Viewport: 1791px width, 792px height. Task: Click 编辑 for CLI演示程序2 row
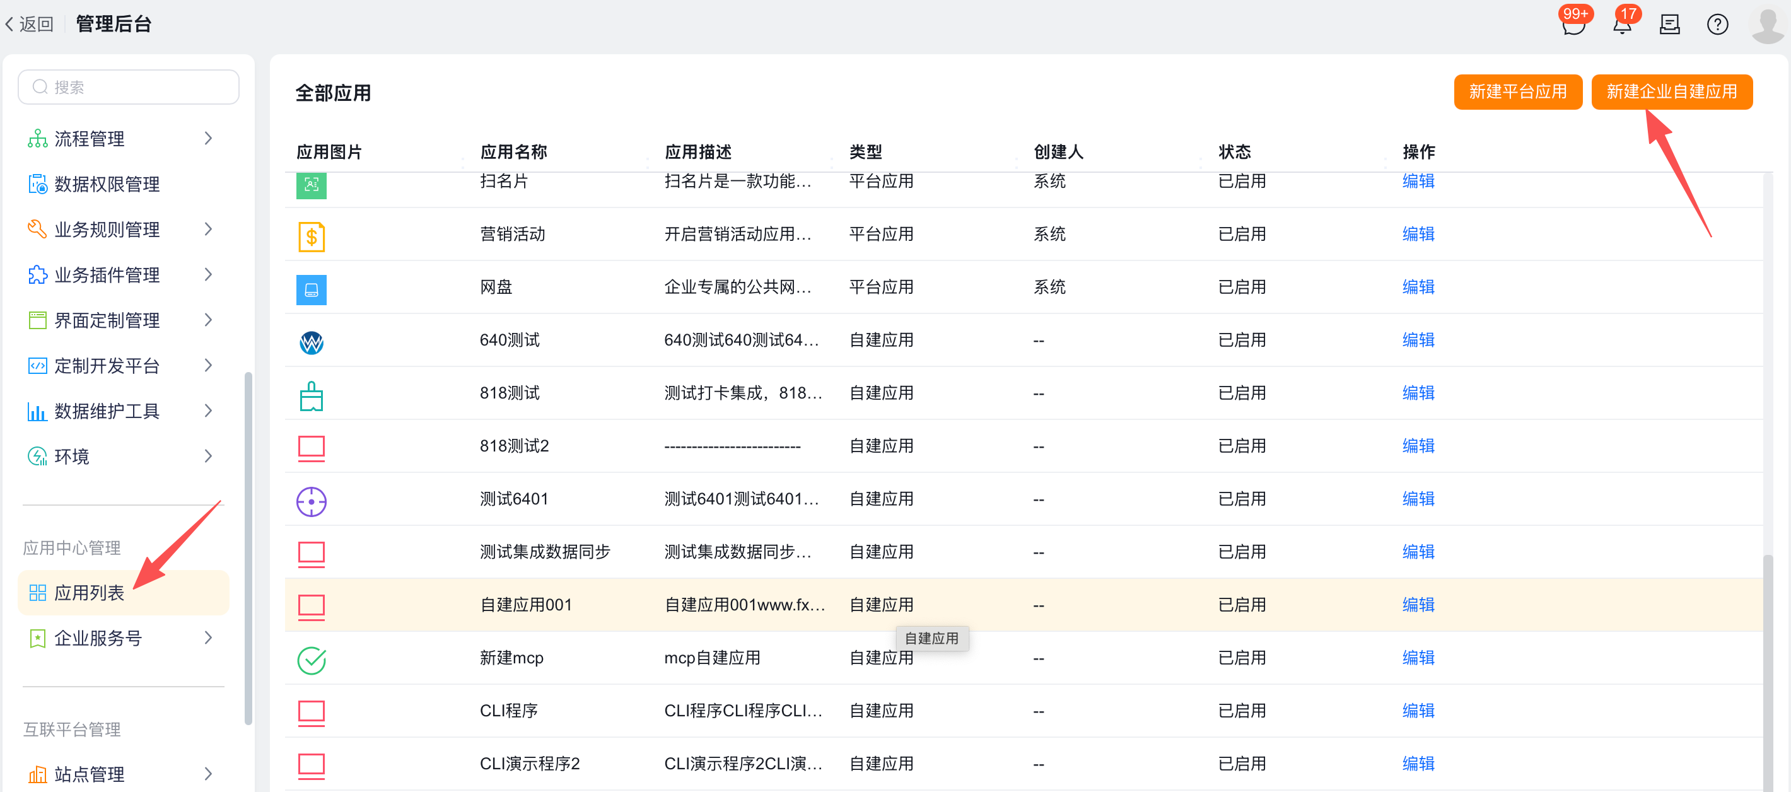(x=1418, y=763)
